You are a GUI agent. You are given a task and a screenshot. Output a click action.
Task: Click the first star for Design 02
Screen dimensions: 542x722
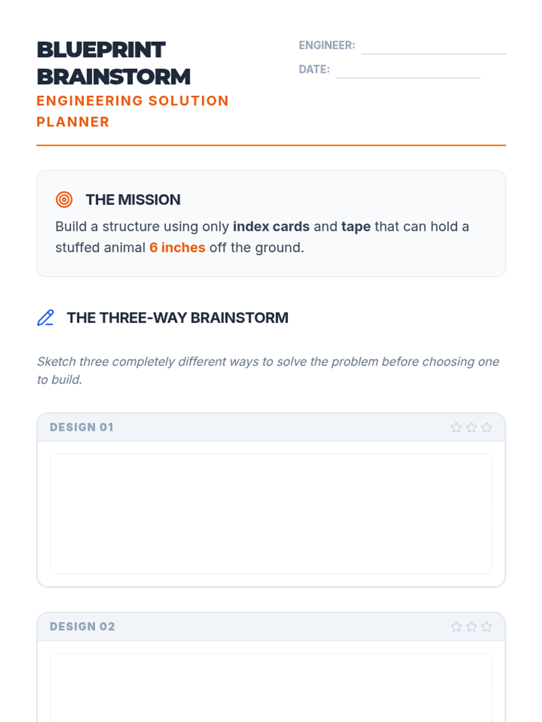tap(456, 627)
